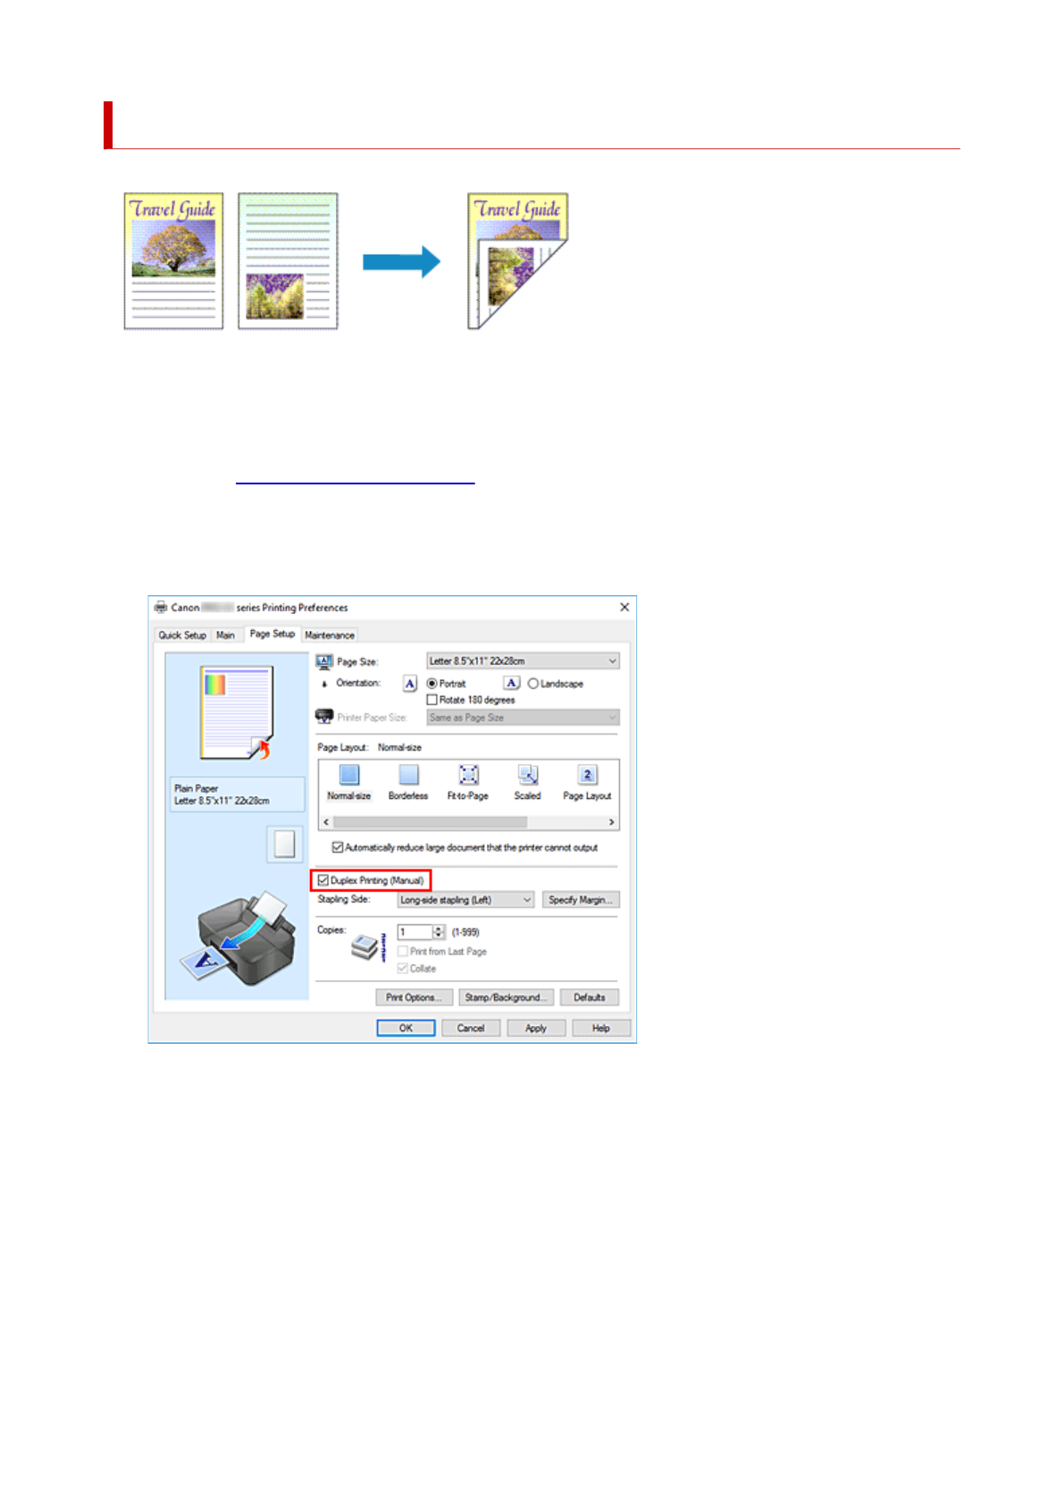Choose the Page Layout icon
The image size is (1064, 1505).
click(x=587, y=775)
